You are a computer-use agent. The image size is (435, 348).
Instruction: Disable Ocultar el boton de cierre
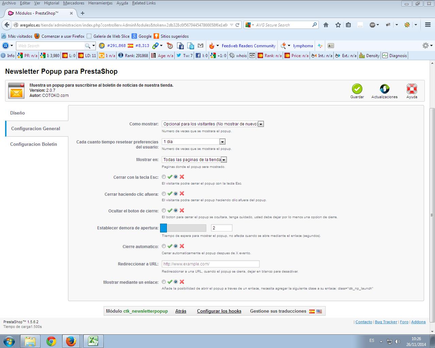[x=176, y=211]
